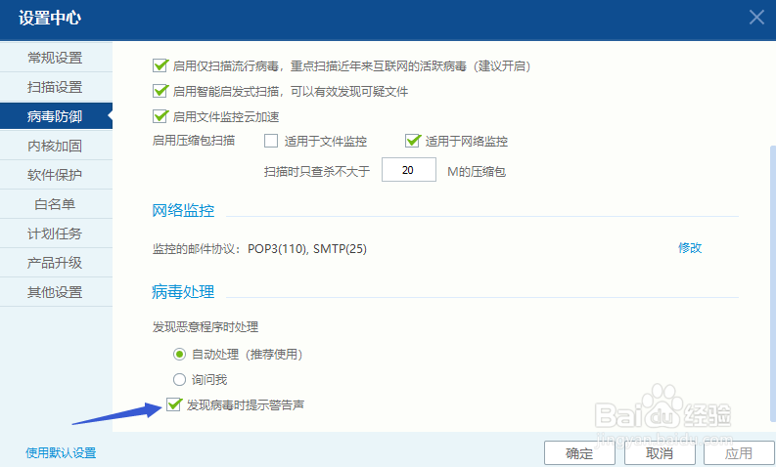Image resolution: width=776 pixels, height=467 pixels.
Task: Open 其他设置 in sidebar
Action: pyautogui.click(x=56, y=292)
